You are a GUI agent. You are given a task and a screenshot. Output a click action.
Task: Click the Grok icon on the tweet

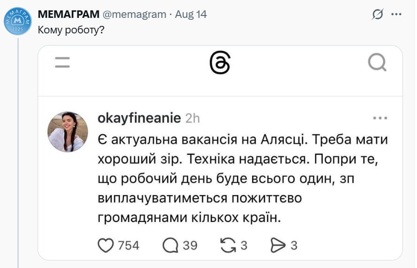click(x=377, y=15)
